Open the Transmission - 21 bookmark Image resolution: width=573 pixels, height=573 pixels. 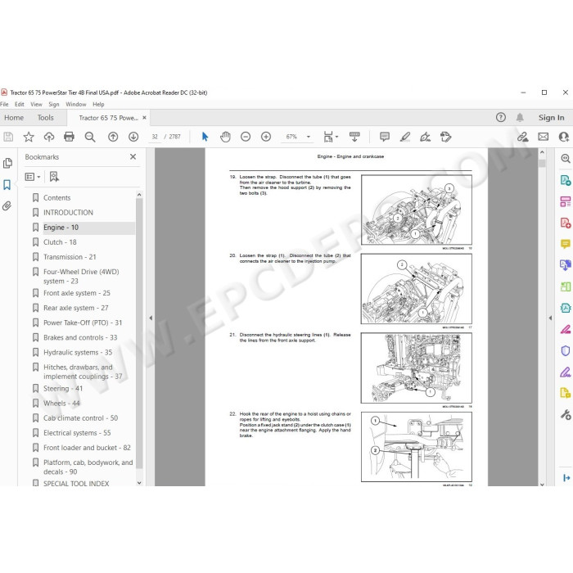click(70, 257)
